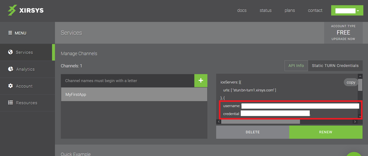Open the status page link
This screenshot has height=156, width=368.
coord(265,10)
